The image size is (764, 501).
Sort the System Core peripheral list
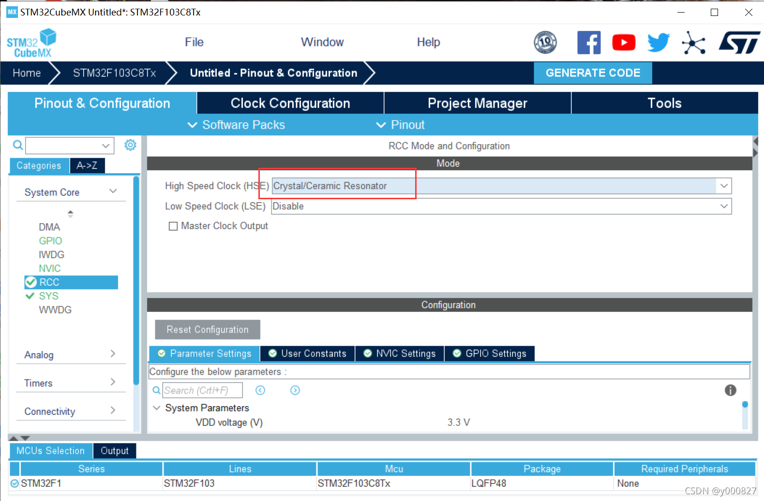pyautogui.click(x=70, y=213)
